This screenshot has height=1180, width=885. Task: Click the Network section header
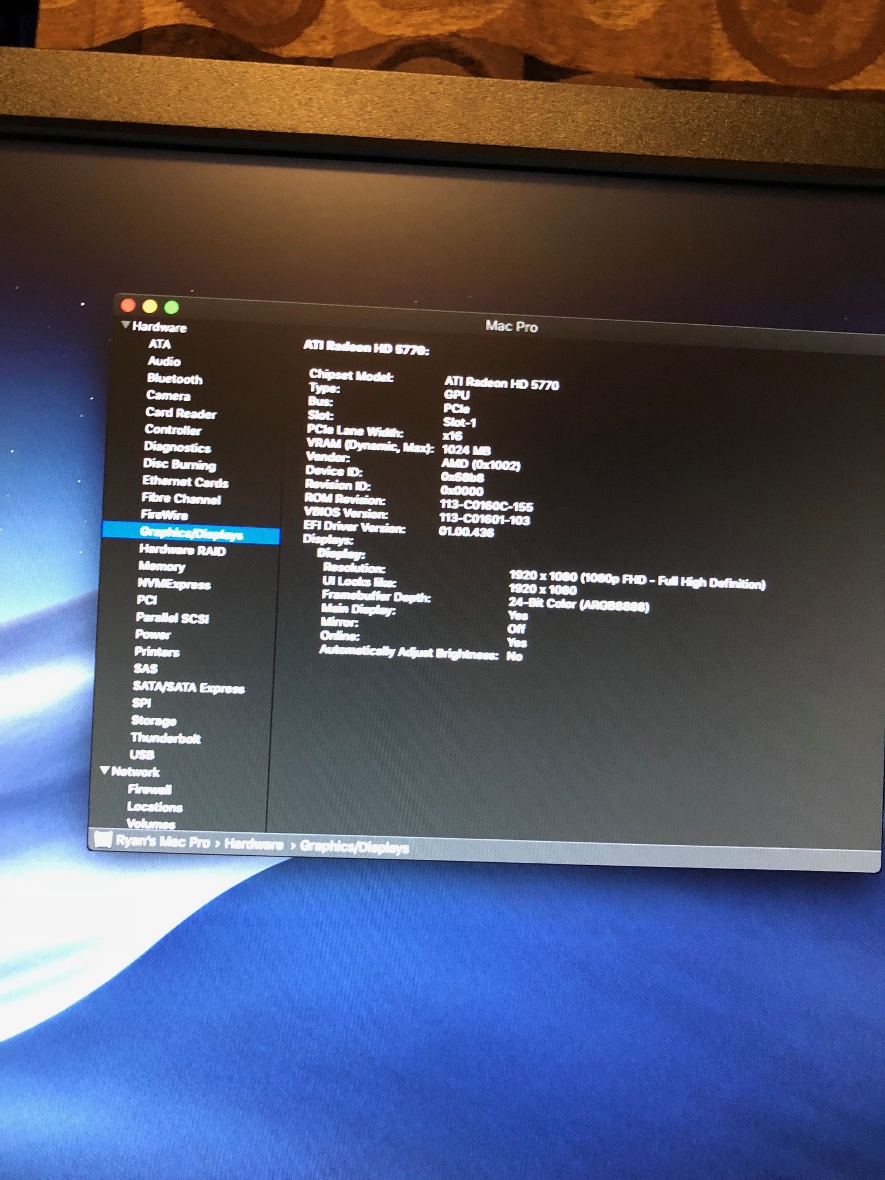point(135,772)
